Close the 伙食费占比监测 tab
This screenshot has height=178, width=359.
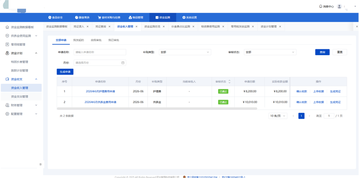pos(193,26)
